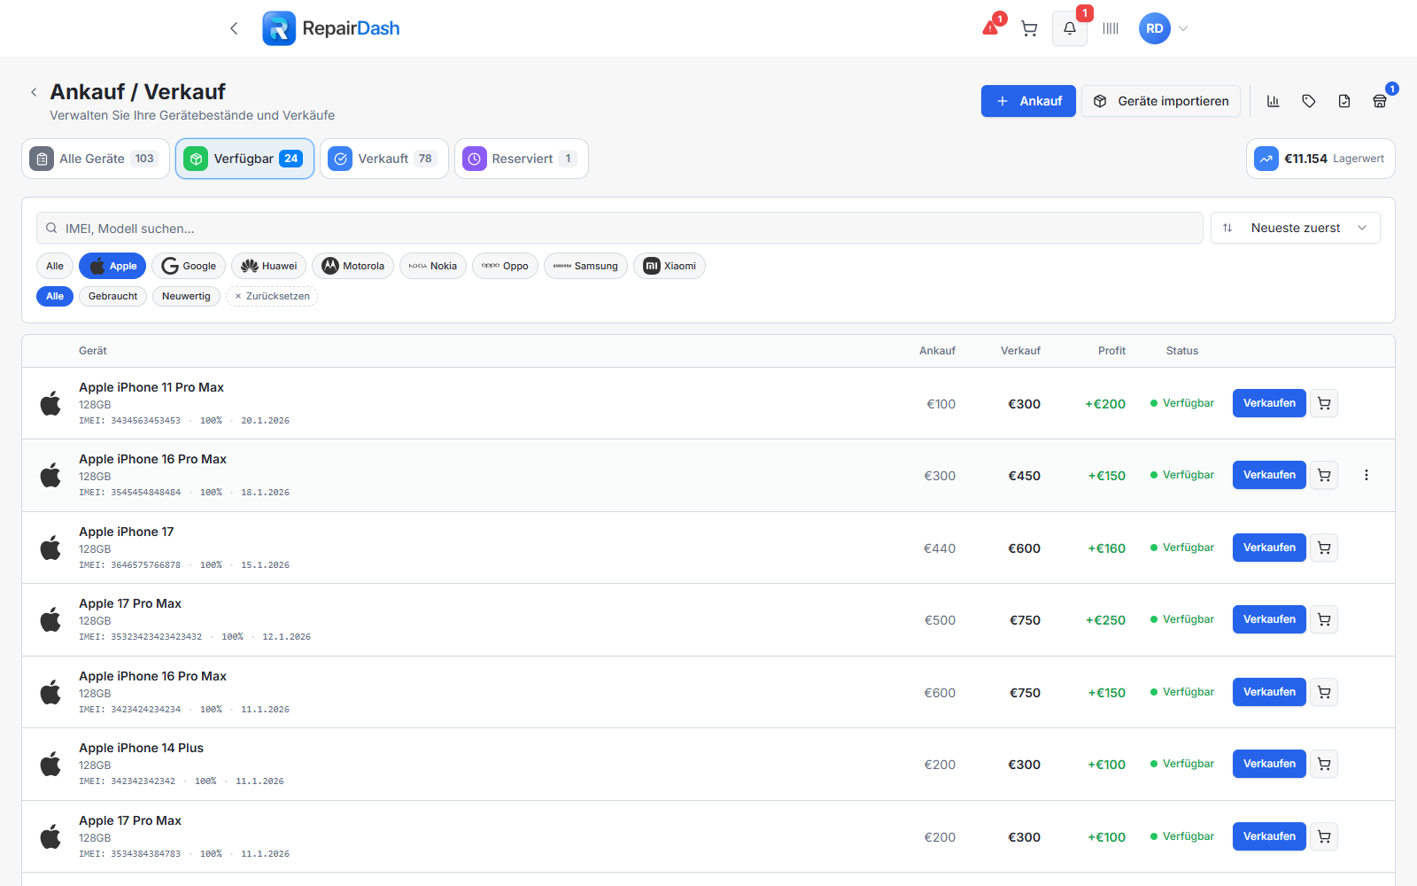Open the shopping cart in header
Image resolution: width=1417 pixels, height=886 pixels.
coord(1029,28)
